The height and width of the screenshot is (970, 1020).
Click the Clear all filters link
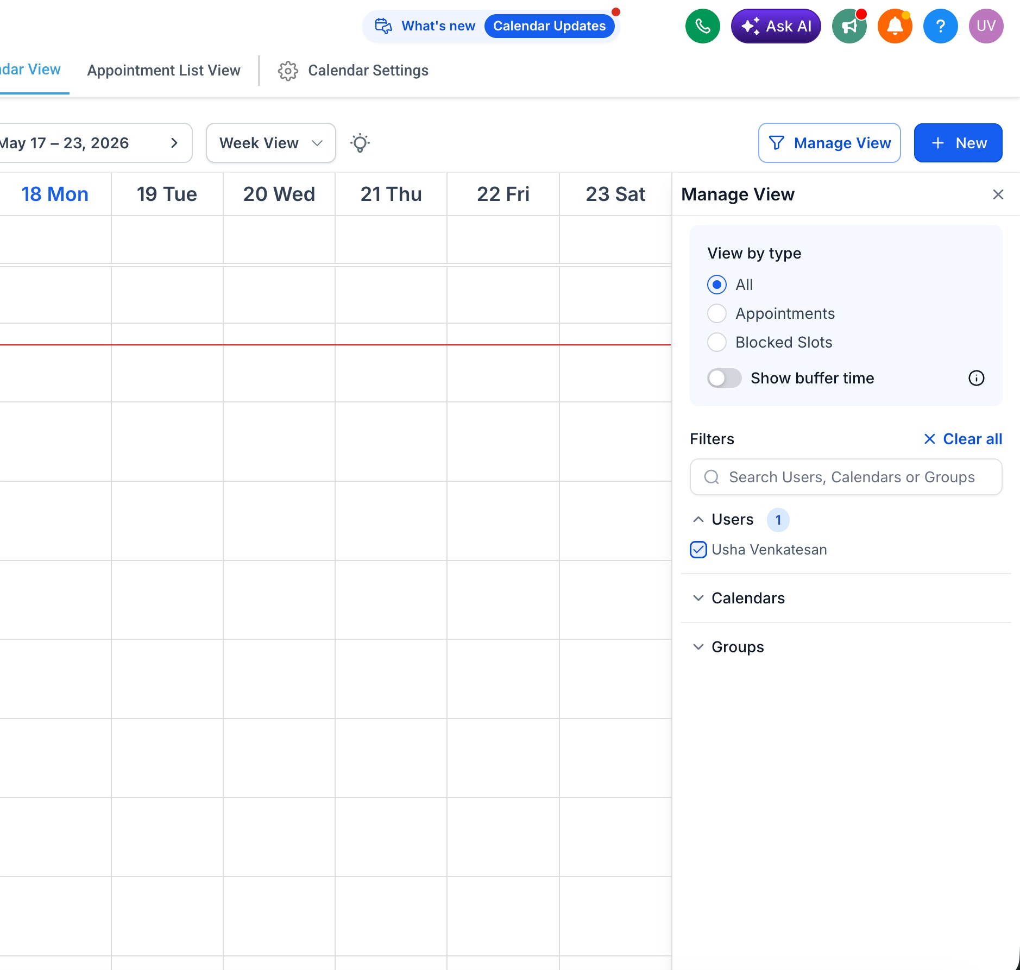[962, 439]
